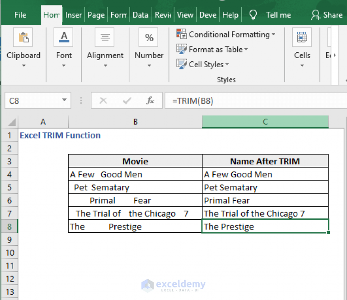Open the Cell Styles dropdown arrow
Viewport: 347px width, 300px height.
(x=227, y=64)
